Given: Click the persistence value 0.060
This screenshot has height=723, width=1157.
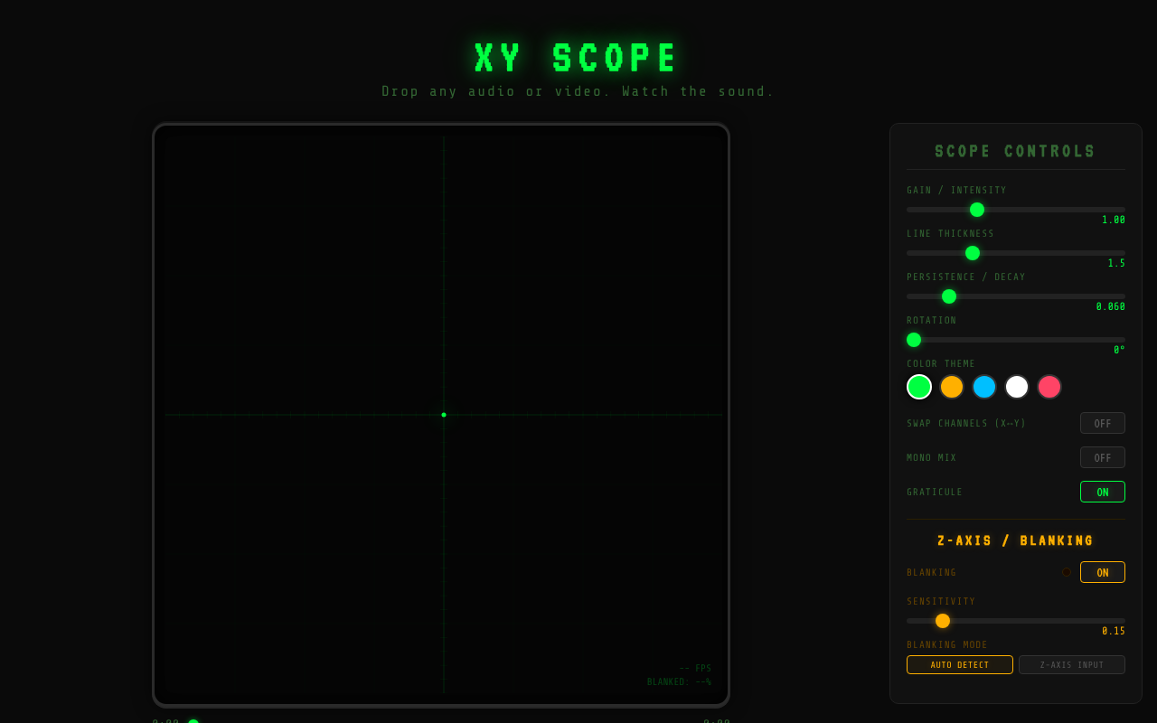Looking at the screenshot, I should [x=1111, y=307].
